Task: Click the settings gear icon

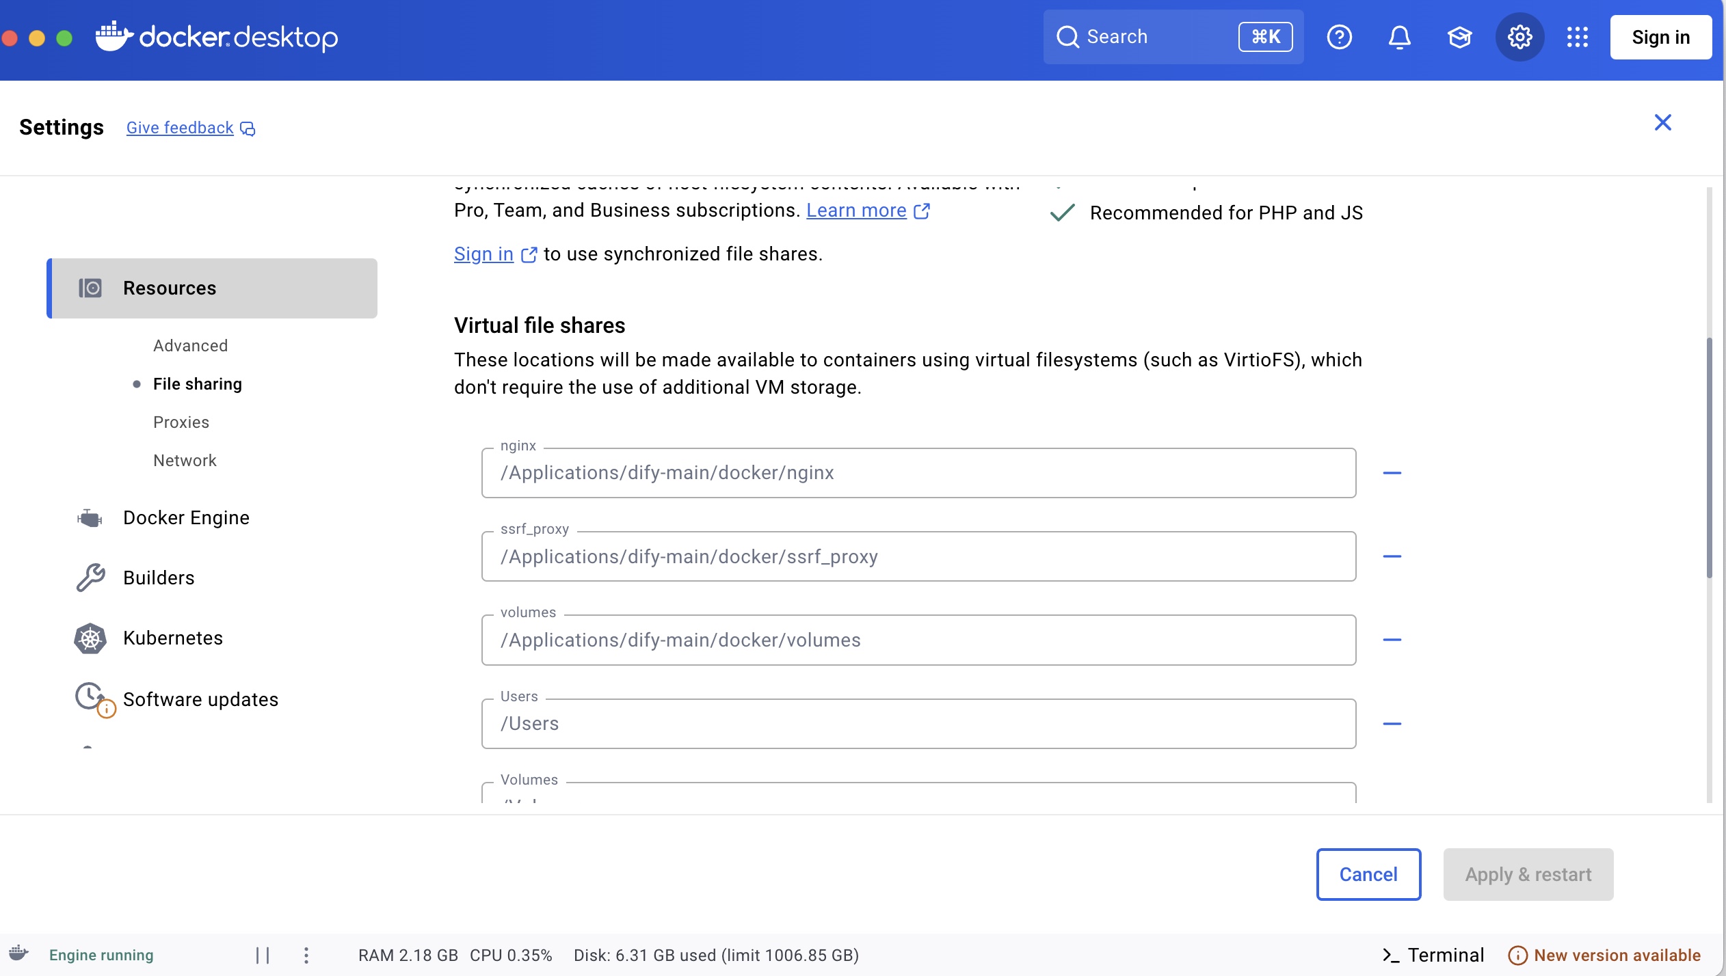Action: [x=1519, y=37]
